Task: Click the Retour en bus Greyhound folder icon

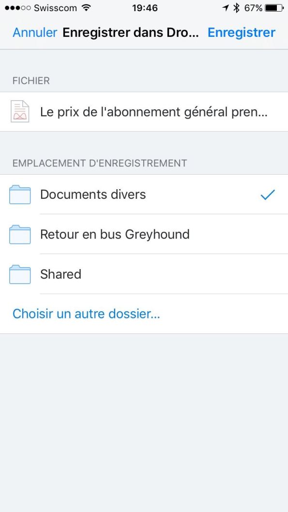Action: pos(19,234)
